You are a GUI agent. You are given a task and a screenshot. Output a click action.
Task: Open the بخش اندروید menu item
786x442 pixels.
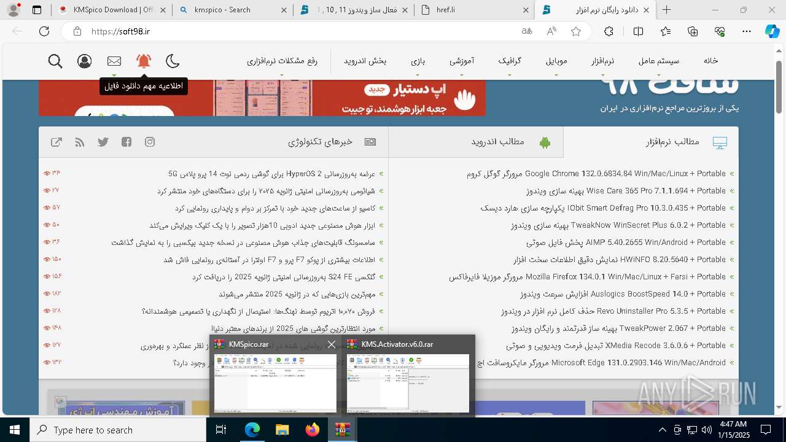(x=365, y=60)
